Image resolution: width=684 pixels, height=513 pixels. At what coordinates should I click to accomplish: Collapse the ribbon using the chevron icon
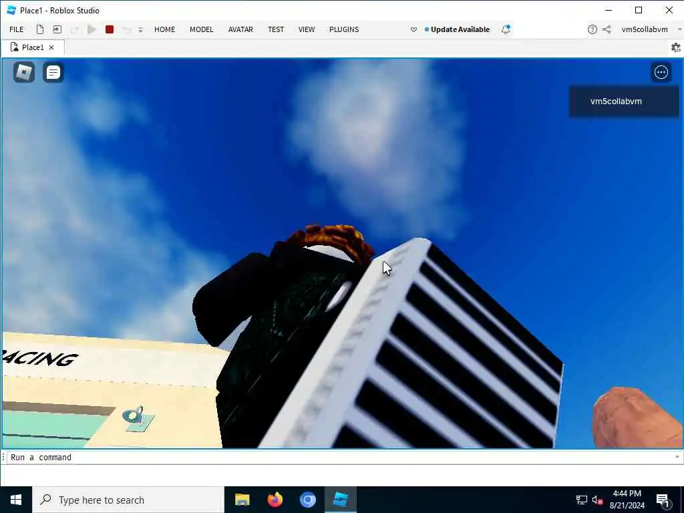[x=413, y=29]
